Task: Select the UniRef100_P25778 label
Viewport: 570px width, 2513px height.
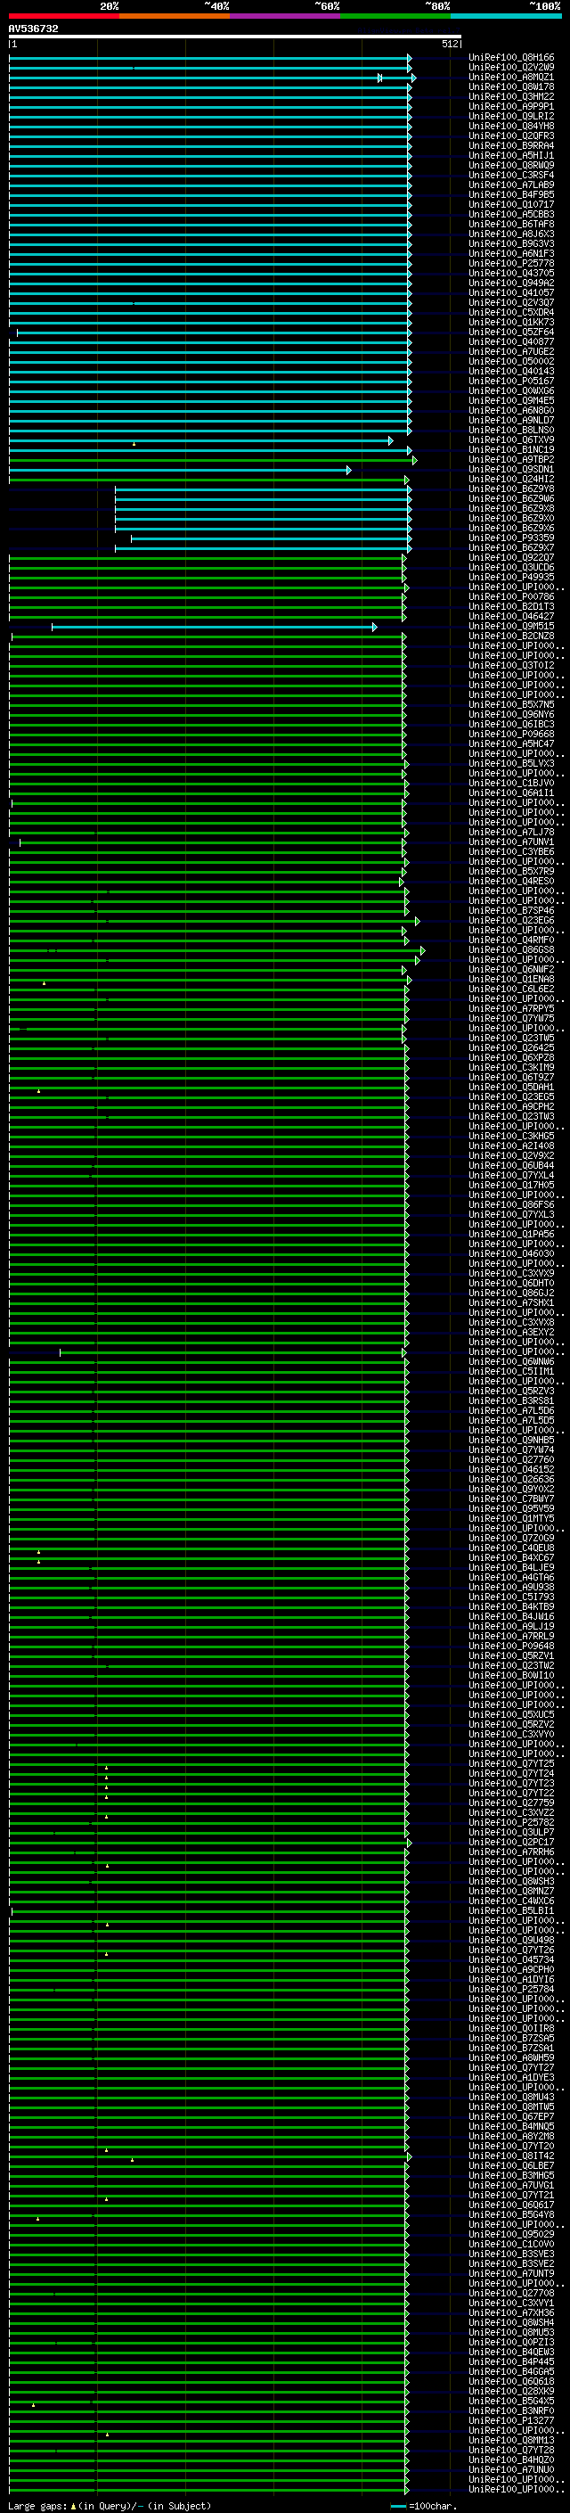Action: [511, 263]
